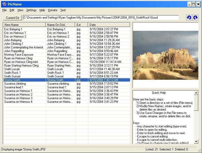Click the rotate counter-clockwise icon
Viewport: 202px width, 153px height.
tap(189, 18)
